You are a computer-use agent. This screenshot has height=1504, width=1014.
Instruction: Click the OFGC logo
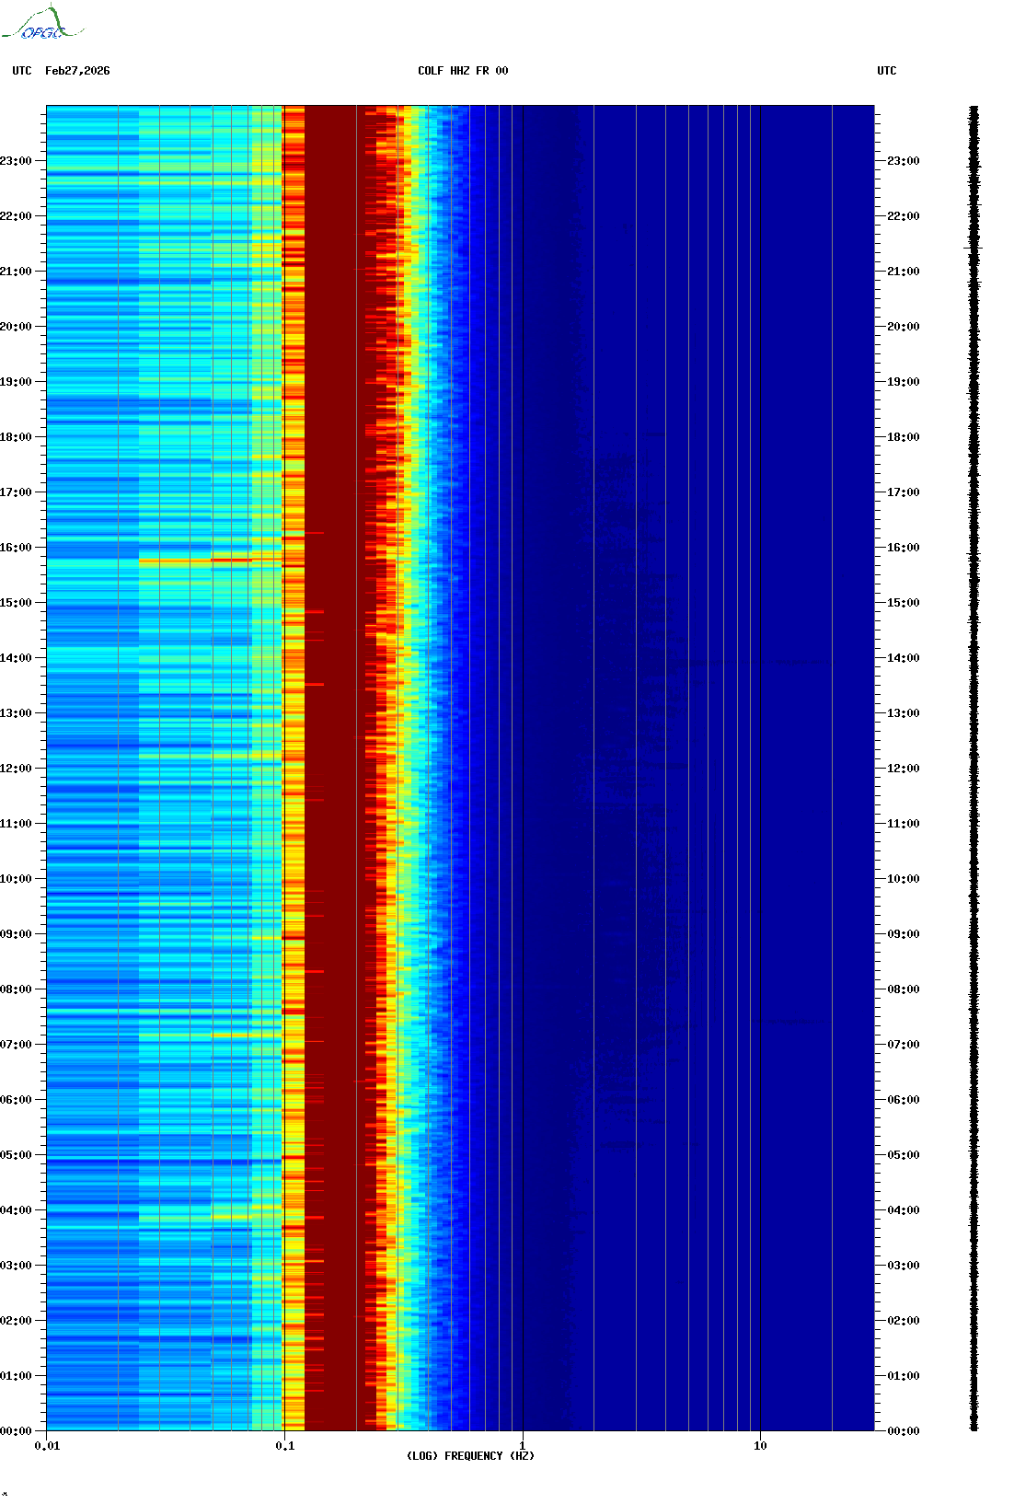click(42, 23)
